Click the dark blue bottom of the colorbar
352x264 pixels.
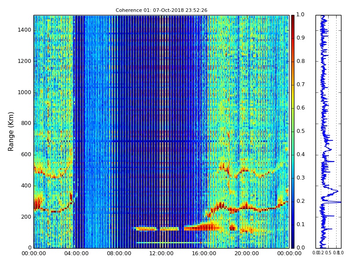[293, 245]
